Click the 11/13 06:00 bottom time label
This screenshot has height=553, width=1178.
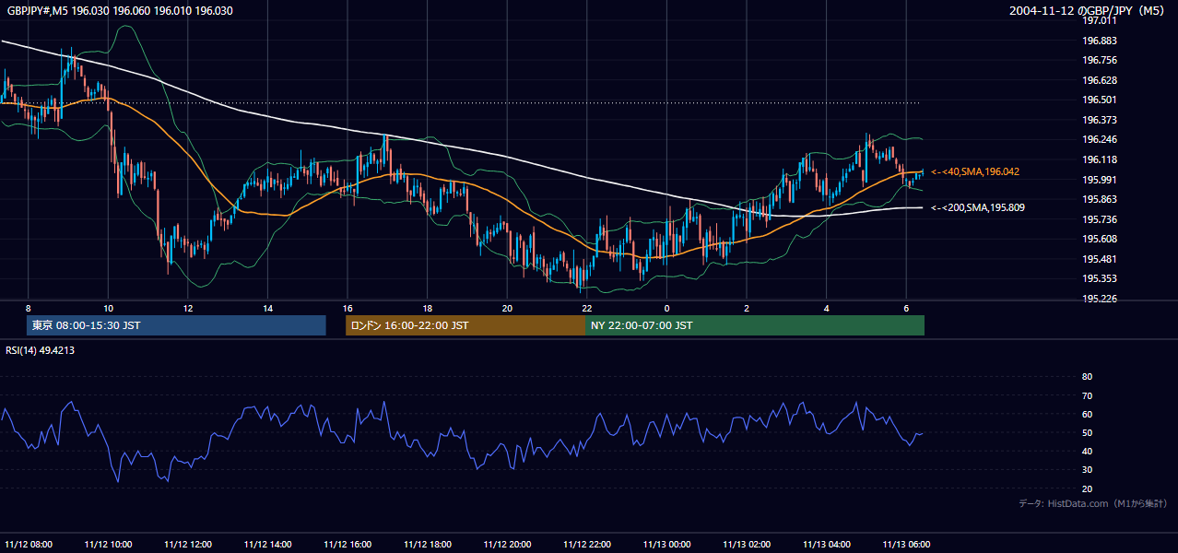pyautogui.click(x=907, y=544)
